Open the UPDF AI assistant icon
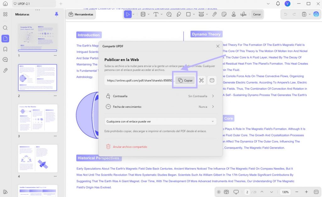Image resolution: width=322 pixels, height=197 pixels. tap(316, 14)
